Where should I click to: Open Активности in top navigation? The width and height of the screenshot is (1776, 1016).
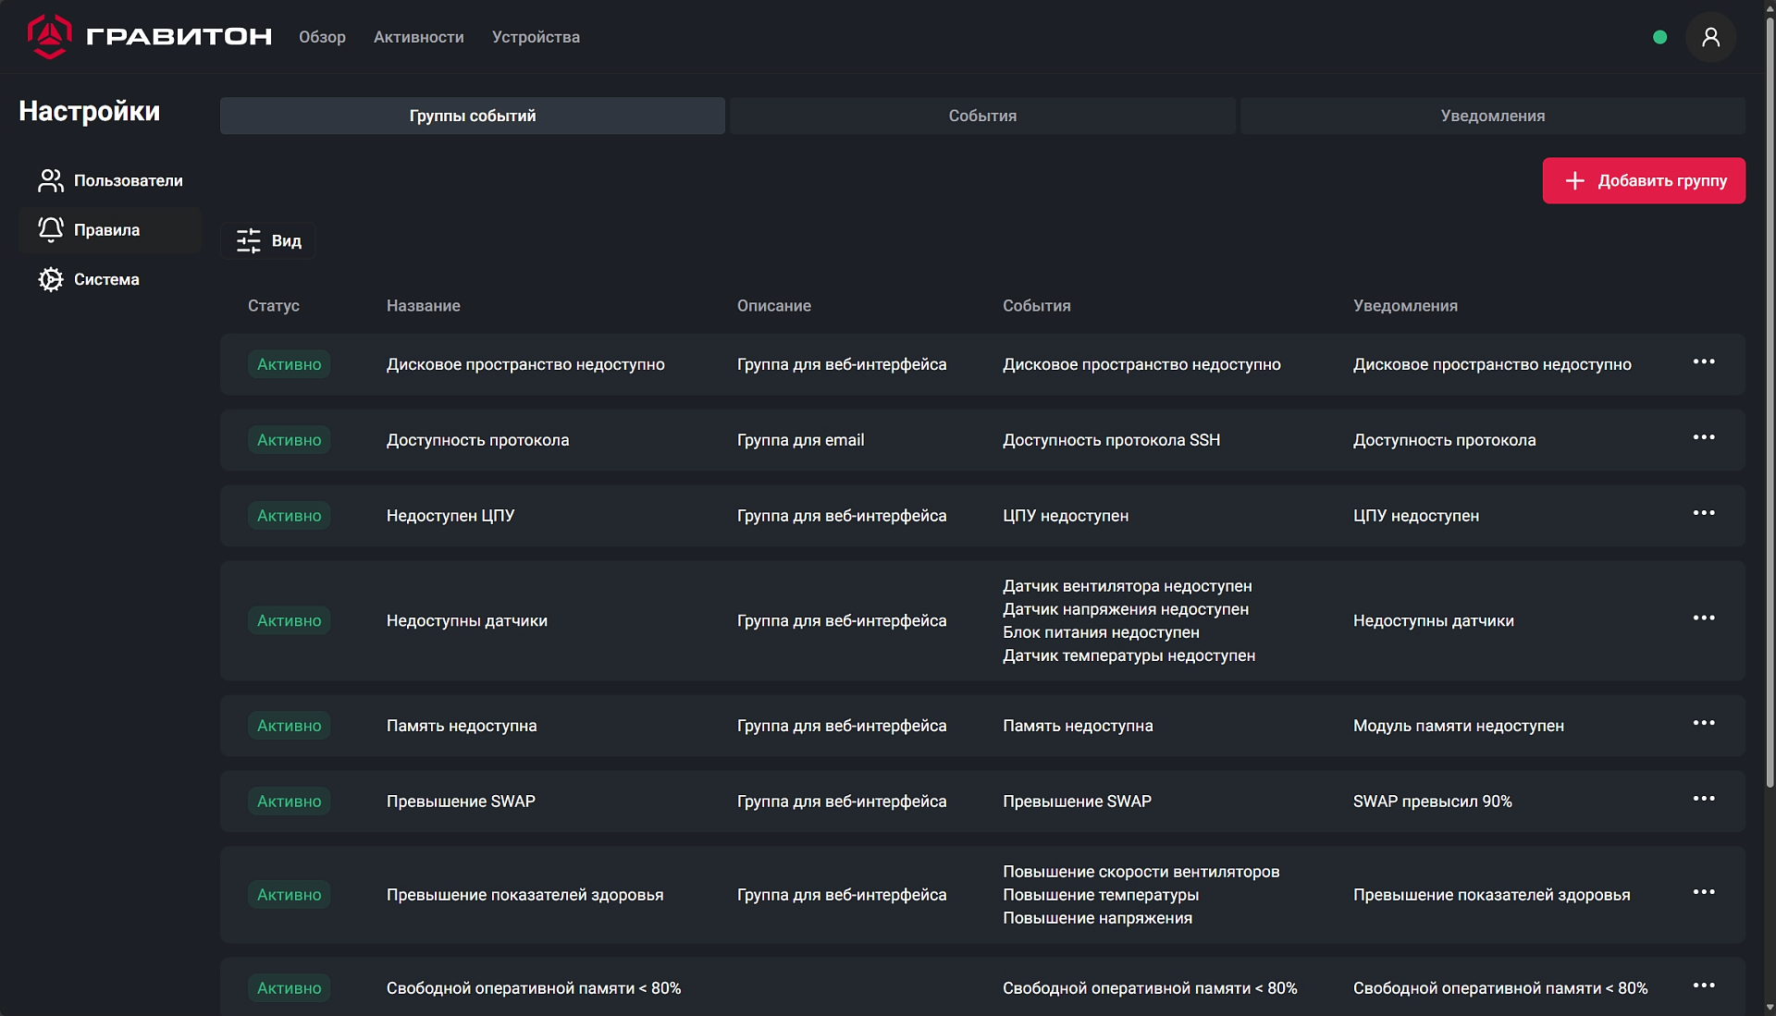click(418, 37)
